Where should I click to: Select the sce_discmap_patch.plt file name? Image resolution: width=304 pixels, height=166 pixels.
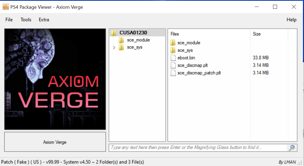[x=199, y=73]
